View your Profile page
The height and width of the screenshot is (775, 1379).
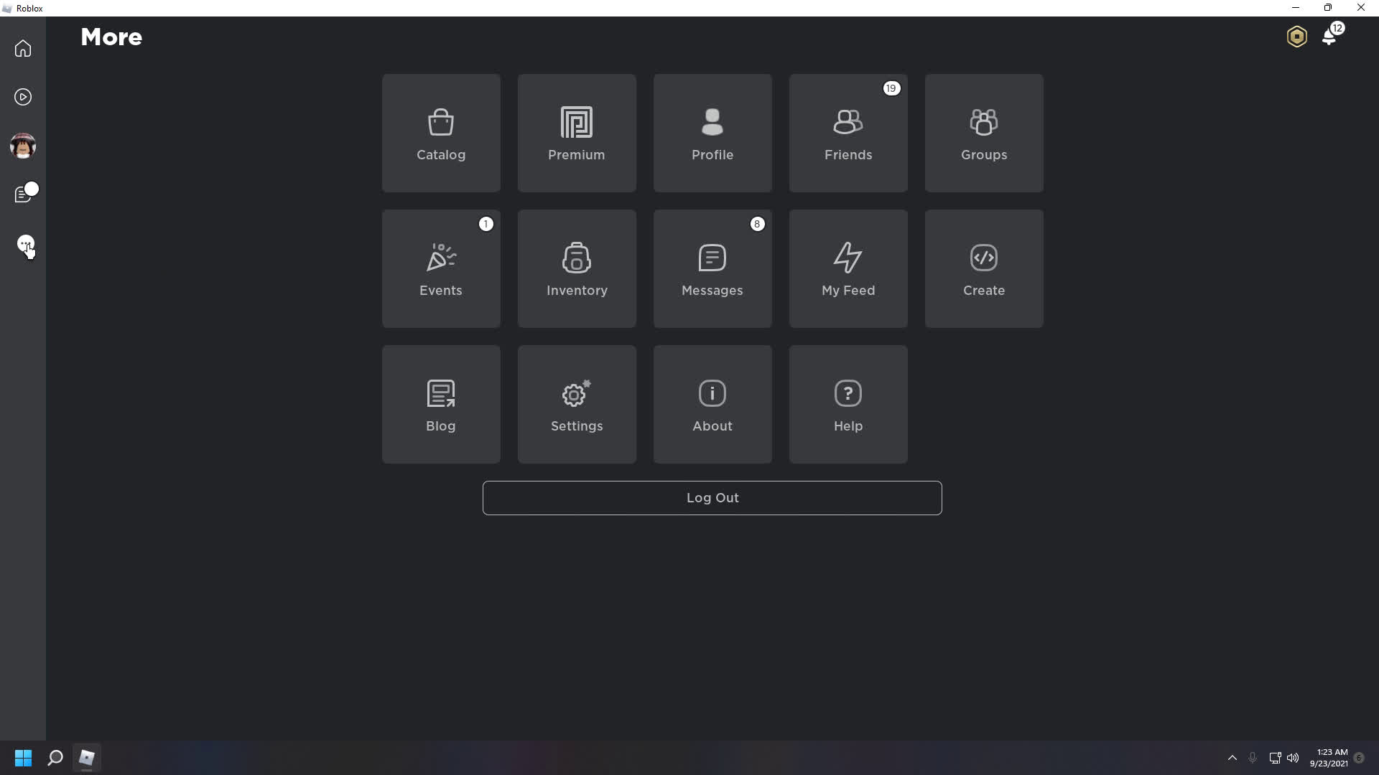(x=712, y=133)
